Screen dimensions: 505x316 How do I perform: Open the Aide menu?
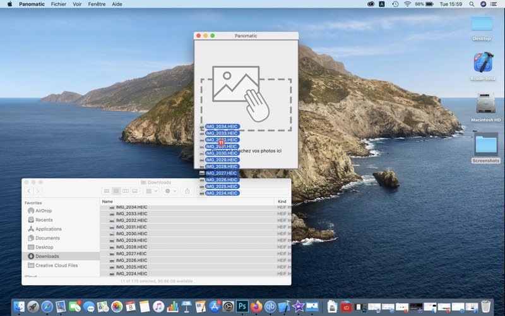coord(117,4)
